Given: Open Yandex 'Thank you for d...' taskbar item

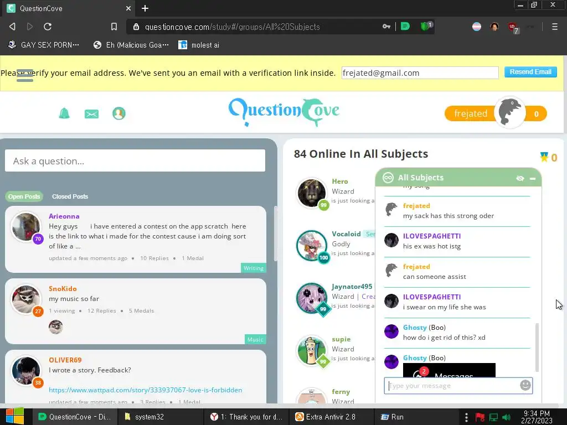Looking at the screenshot, I should click(x=246, y=417).
